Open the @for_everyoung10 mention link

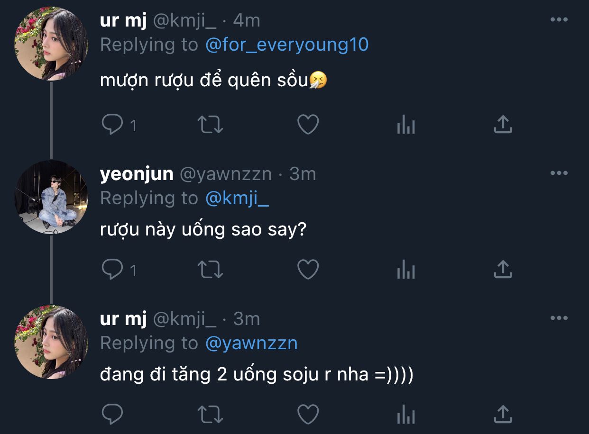(287, 45)
